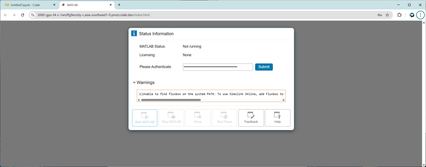Click the MATLAB Status label

(153, 46)
